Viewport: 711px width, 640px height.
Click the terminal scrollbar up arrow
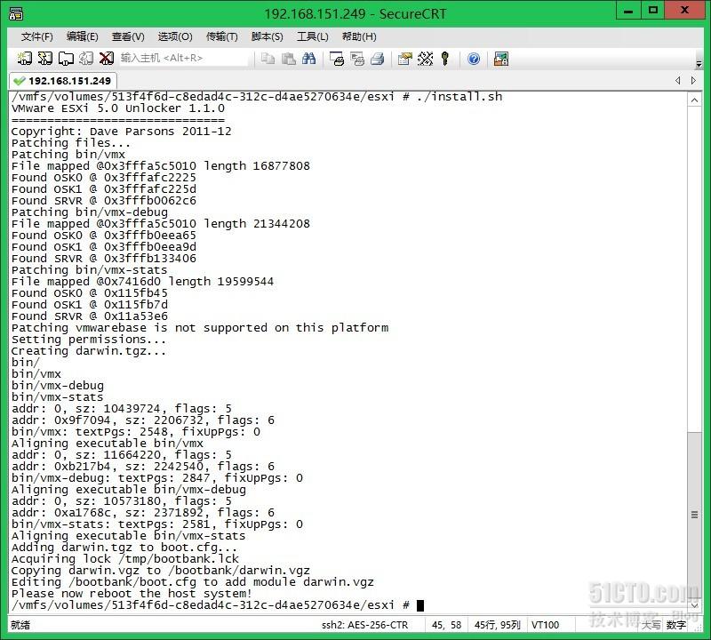[x=694, y=100]
